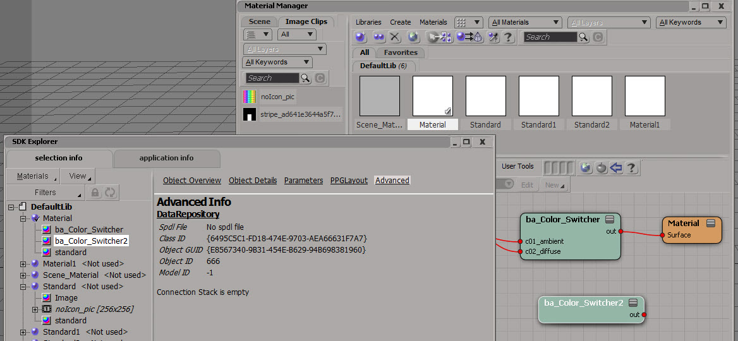
Task: Click the lock icon in SDK Explorer
Action: (x=95, y=193)
